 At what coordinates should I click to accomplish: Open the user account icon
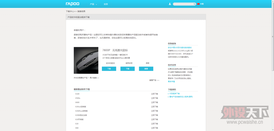(170, 4)
